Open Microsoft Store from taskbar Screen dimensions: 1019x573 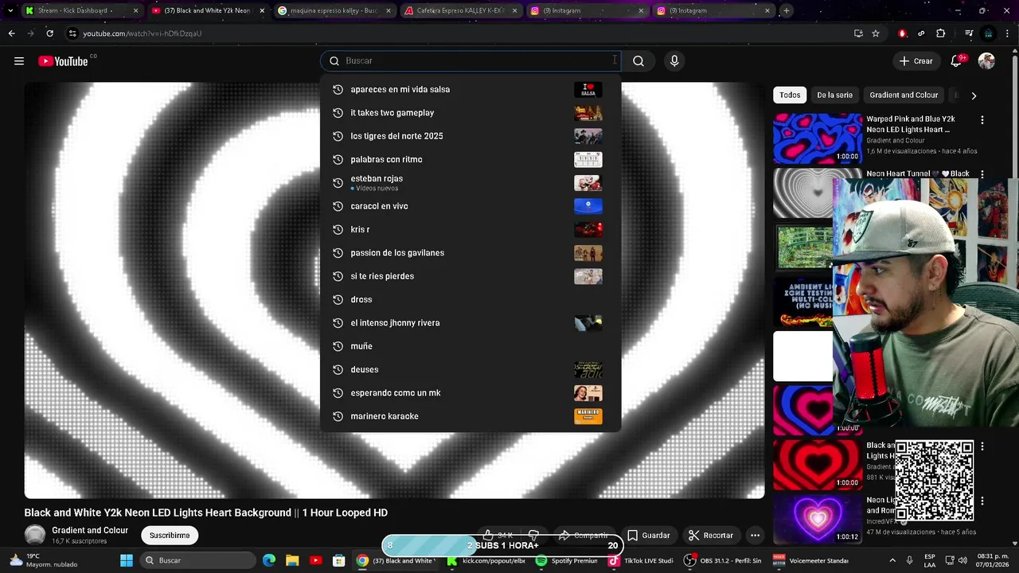point(338,560)
